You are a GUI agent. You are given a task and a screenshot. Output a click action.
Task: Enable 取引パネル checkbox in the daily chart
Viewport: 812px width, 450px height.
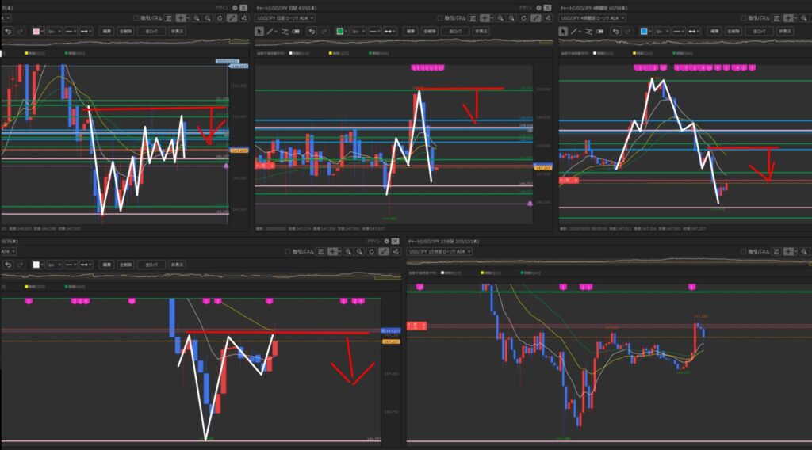439,17
